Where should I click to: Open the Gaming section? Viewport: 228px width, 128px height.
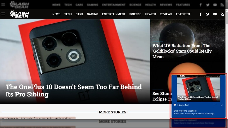(x=92, y=14)
